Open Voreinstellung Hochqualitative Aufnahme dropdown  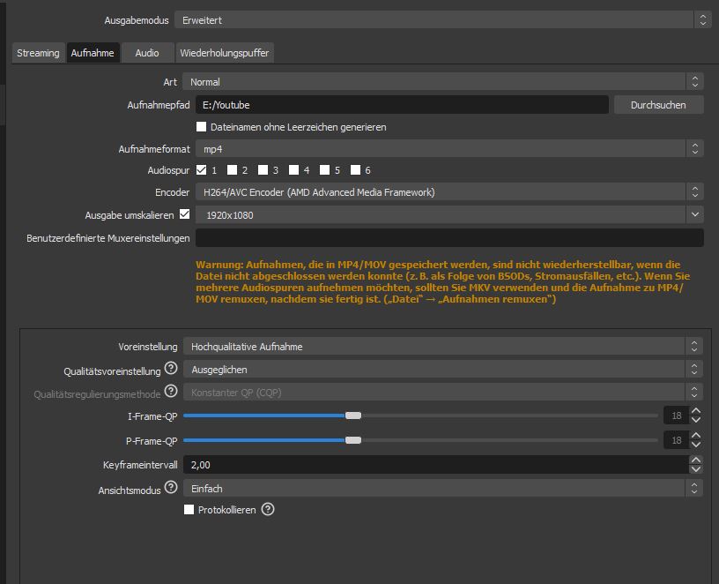click(442, 347)
